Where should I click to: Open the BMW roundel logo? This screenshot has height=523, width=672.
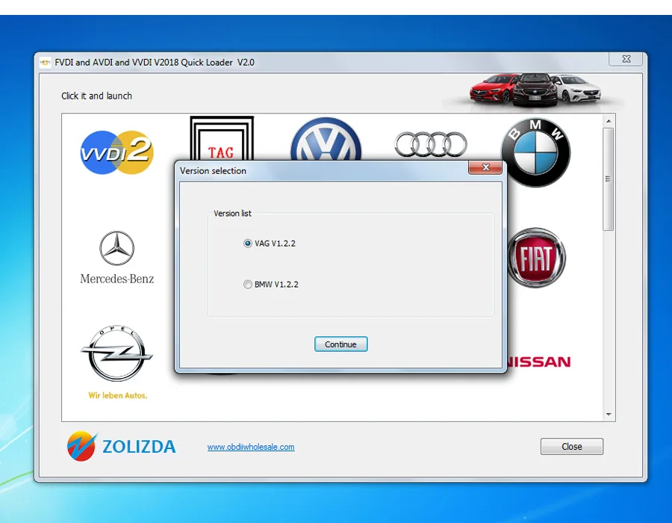[x=535, y=152]
